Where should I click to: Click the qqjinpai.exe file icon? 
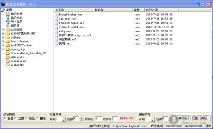tap(57, 19)
